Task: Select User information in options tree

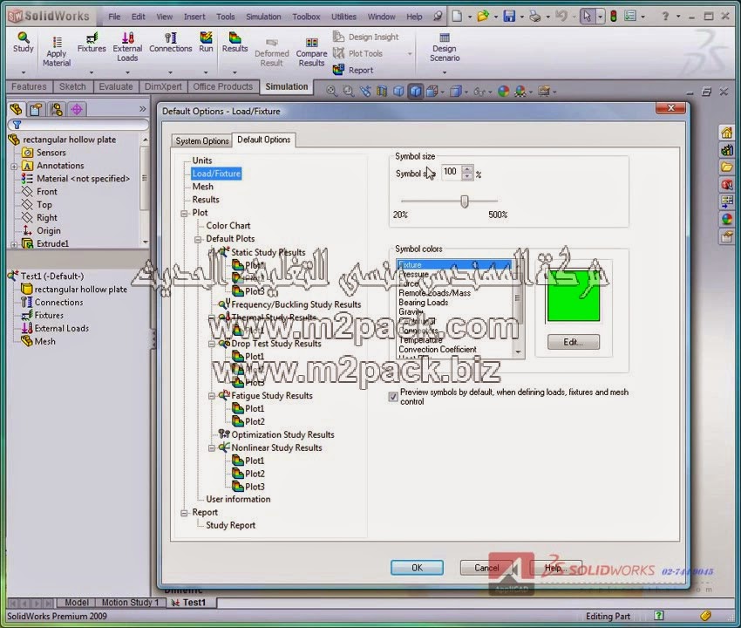Action: point(238,500)
